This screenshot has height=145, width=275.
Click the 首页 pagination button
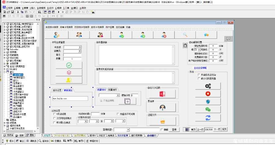(x=193, y=129)
